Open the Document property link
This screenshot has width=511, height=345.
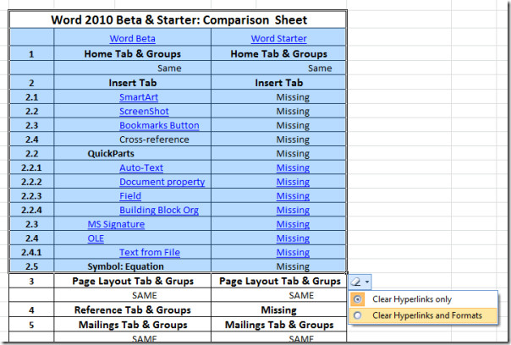[x=162, y=182]
